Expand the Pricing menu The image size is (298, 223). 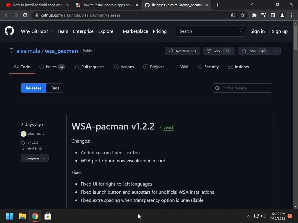point(162,31)
